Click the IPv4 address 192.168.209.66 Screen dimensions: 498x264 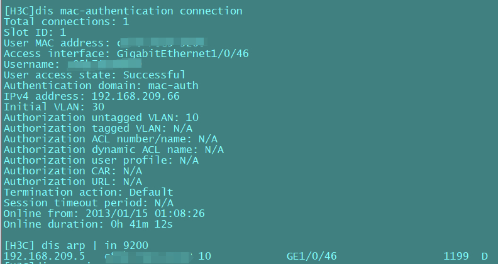(x=136, y=97)
